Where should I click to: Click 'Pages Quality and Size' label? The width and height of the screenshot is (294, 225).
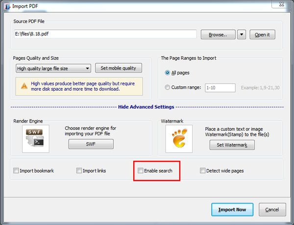click(36, 58)
